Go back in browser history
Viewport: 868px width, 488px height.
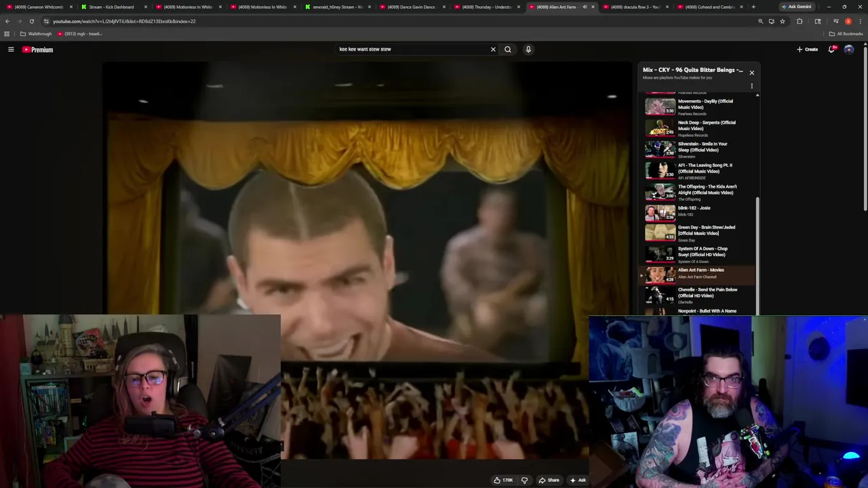pyautogui.click(x=7, y=21)
